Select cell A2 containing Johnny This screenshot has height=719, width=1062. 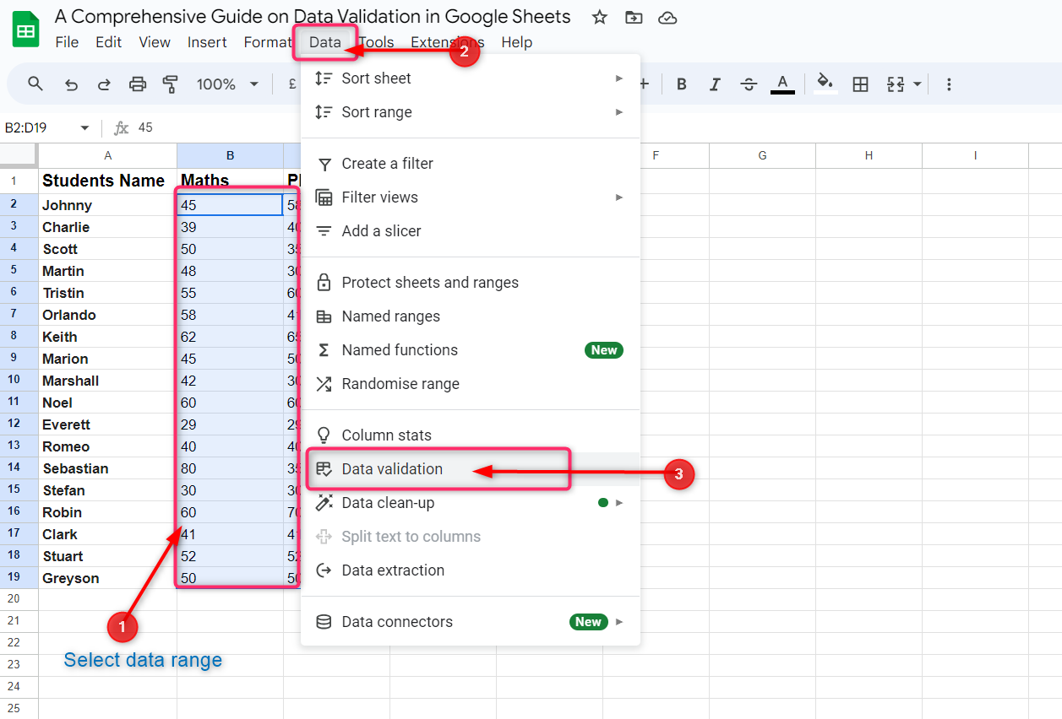[107, 205]
